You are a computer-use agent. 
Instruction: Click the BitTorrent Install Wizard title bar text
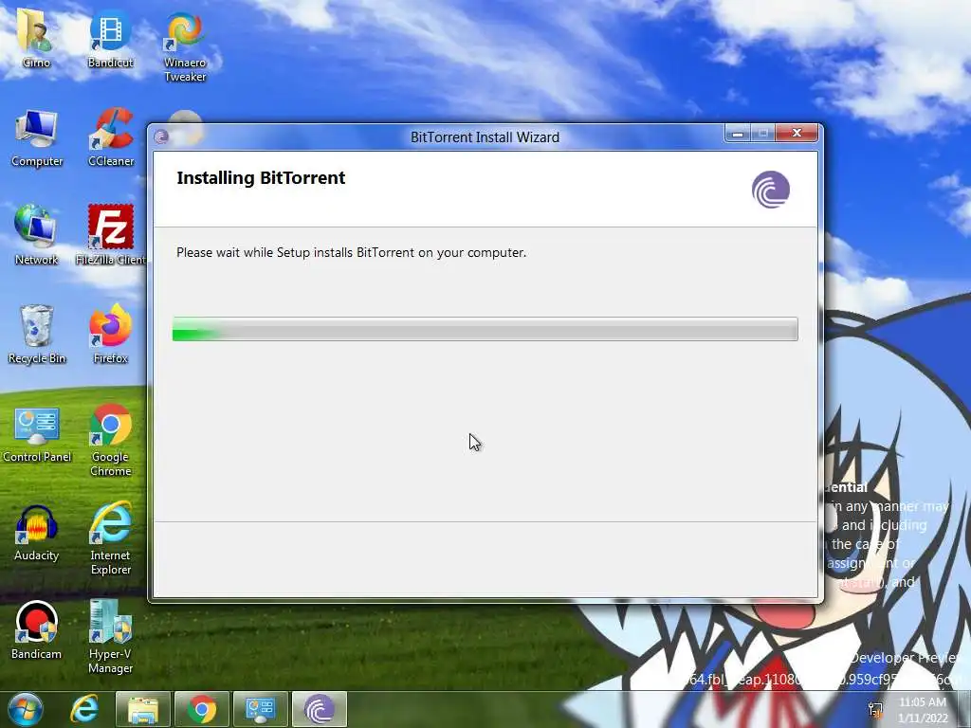485,136
